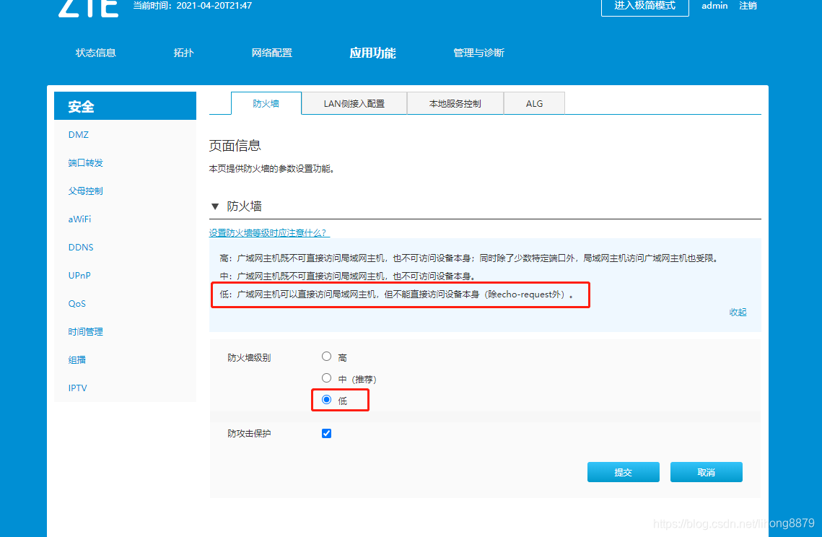Toggle the 防攻击保护 checkbox off

coord(326,433)
